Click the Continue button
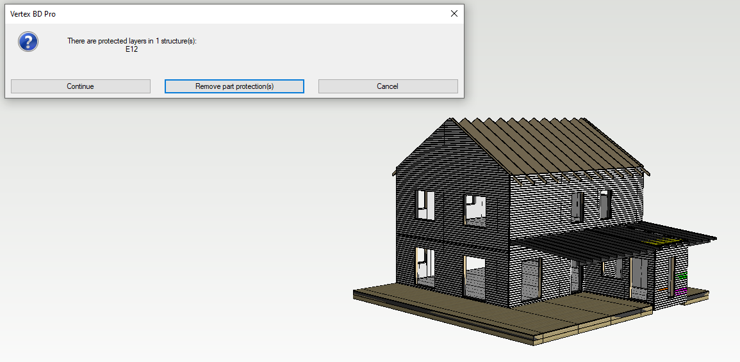This screenshot has width=740, height=362. click(81, 86)
